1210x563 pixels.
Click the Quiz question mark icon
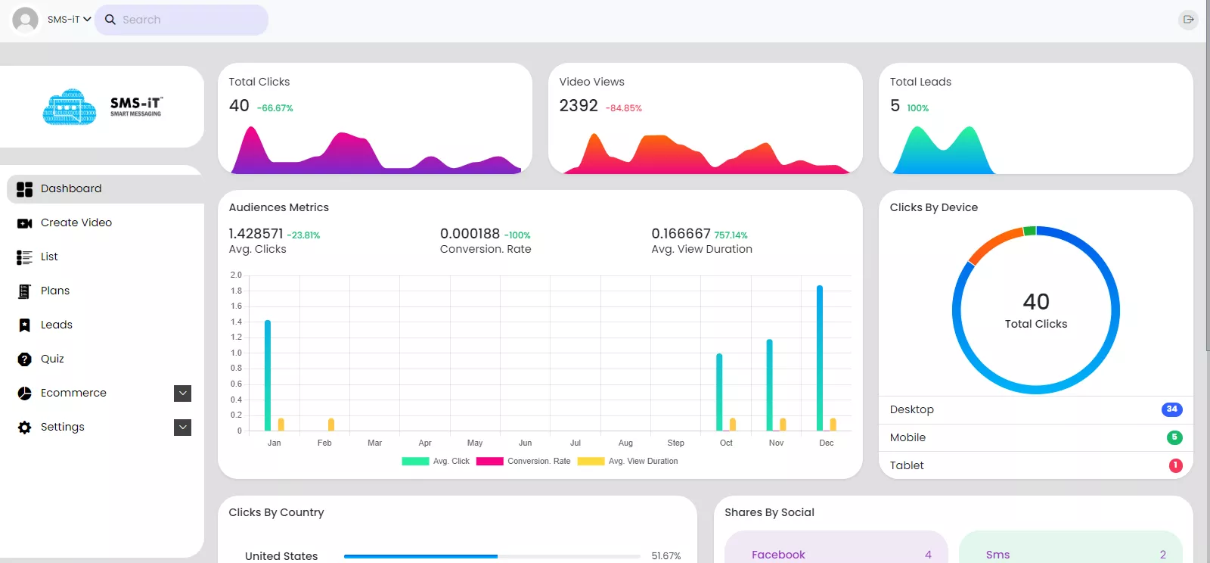(24, 359)
